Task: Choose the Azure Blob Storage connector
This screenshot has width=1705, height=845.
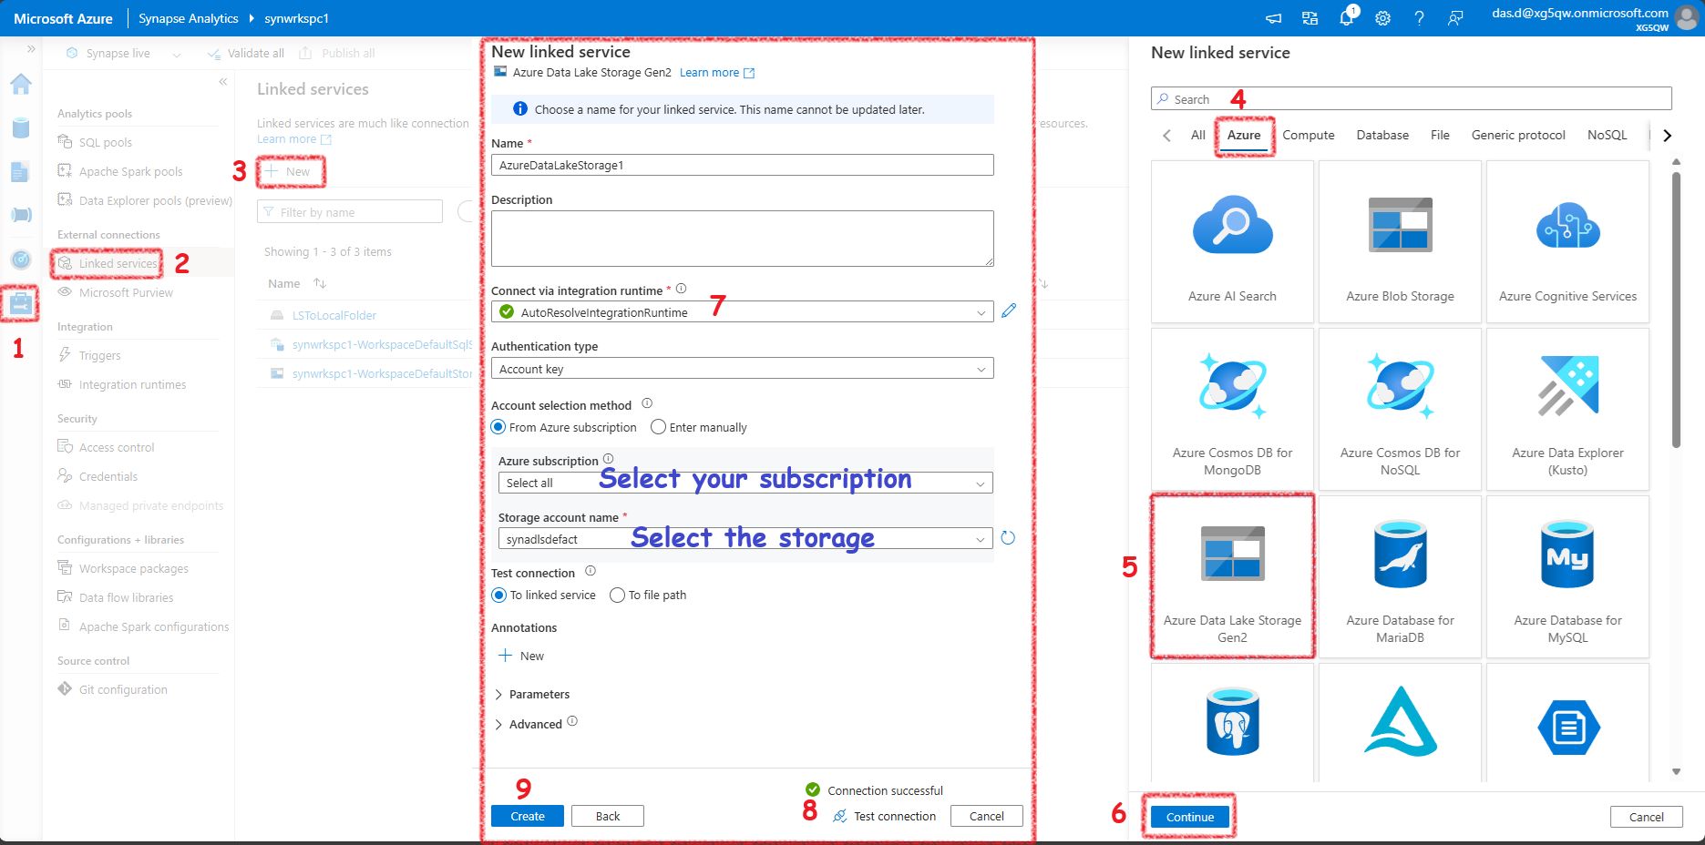Action: (1400, 241)
